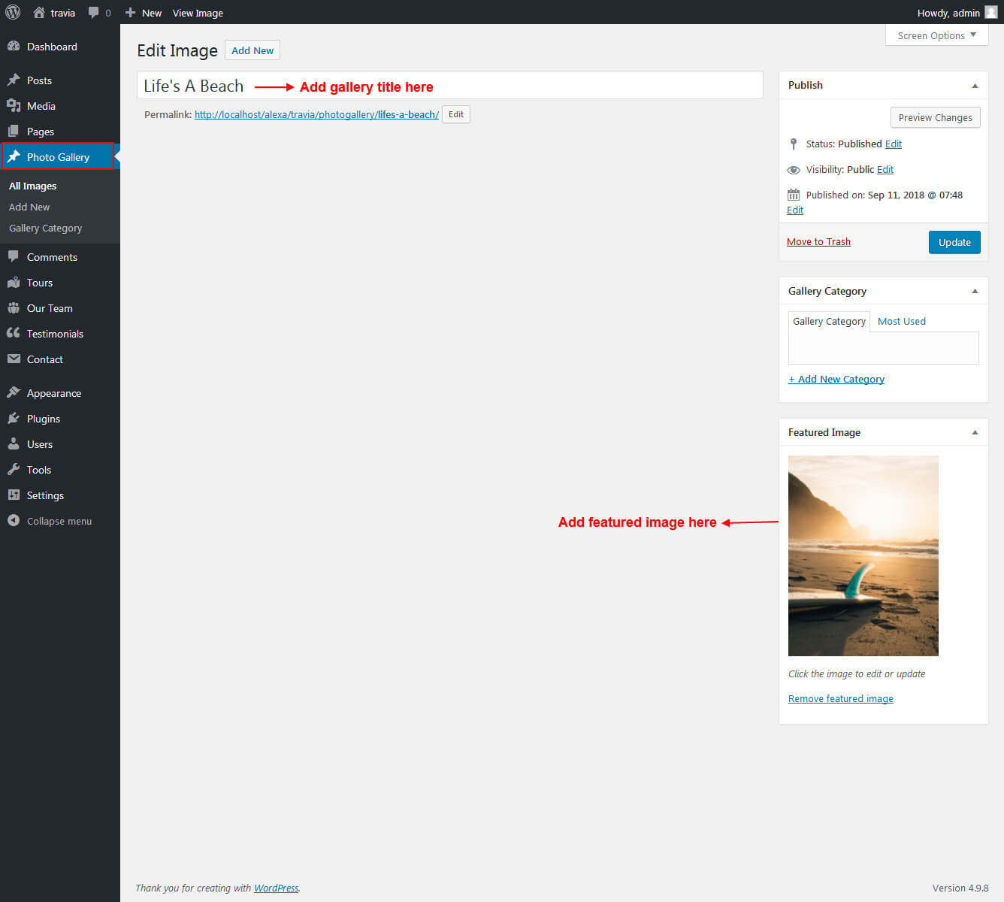Screen dimensions: 1004x902
Task: Click the Visibility eye icon
Action: [x=794, y=170]
